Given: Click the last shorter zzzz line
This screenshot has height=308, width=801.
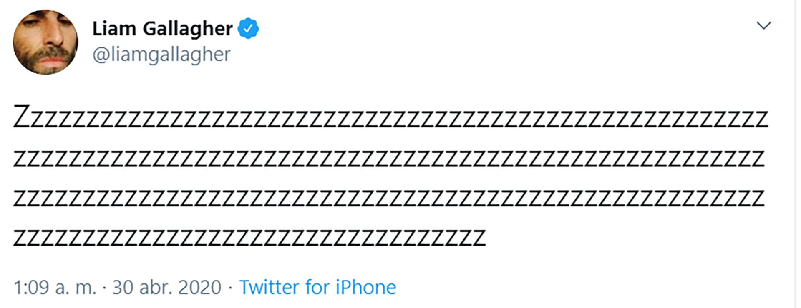Looking at the screenshot, I should pos(249,237).
